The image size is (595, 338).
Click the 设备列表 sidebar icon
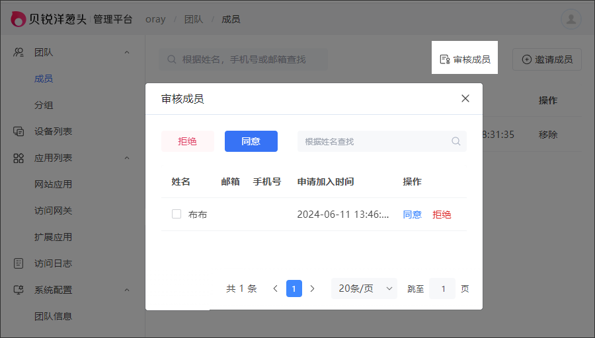pyautogui.click(x=19, y=131)
